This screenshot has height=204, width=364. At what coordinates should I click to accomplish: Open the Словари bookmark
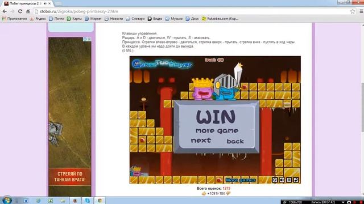[135, 19]
